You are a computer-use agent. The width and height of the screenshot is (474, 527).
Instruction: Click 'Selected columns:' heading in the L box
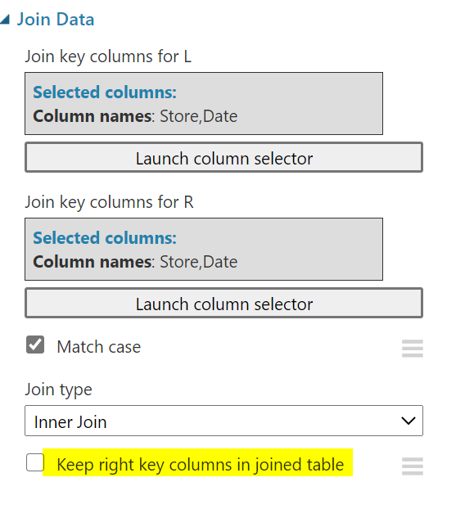click(x=105, y=92)
